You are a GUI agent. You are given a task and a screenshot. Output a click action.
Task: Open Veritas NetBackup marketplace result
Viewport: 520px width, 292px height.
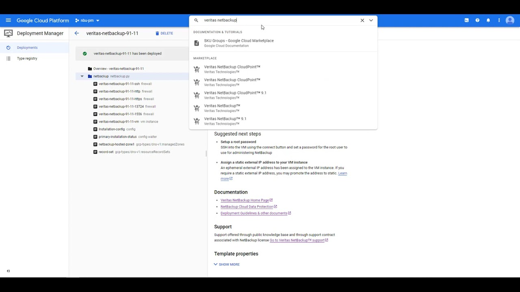click(283, 108)
